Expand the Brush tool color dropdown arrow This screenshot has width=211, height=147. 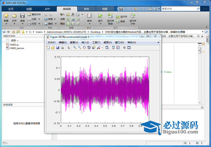click(x=102, y=48)
